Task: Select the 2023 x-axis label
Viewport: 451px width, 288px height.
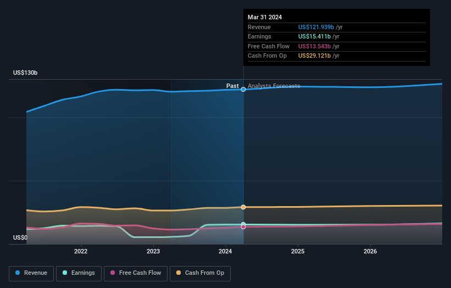Action: (153, 251)
